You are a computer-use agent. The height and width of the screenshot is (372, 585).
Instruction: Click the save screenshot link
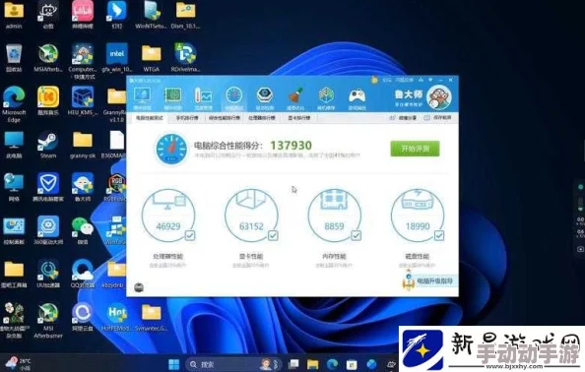[438, 118]
